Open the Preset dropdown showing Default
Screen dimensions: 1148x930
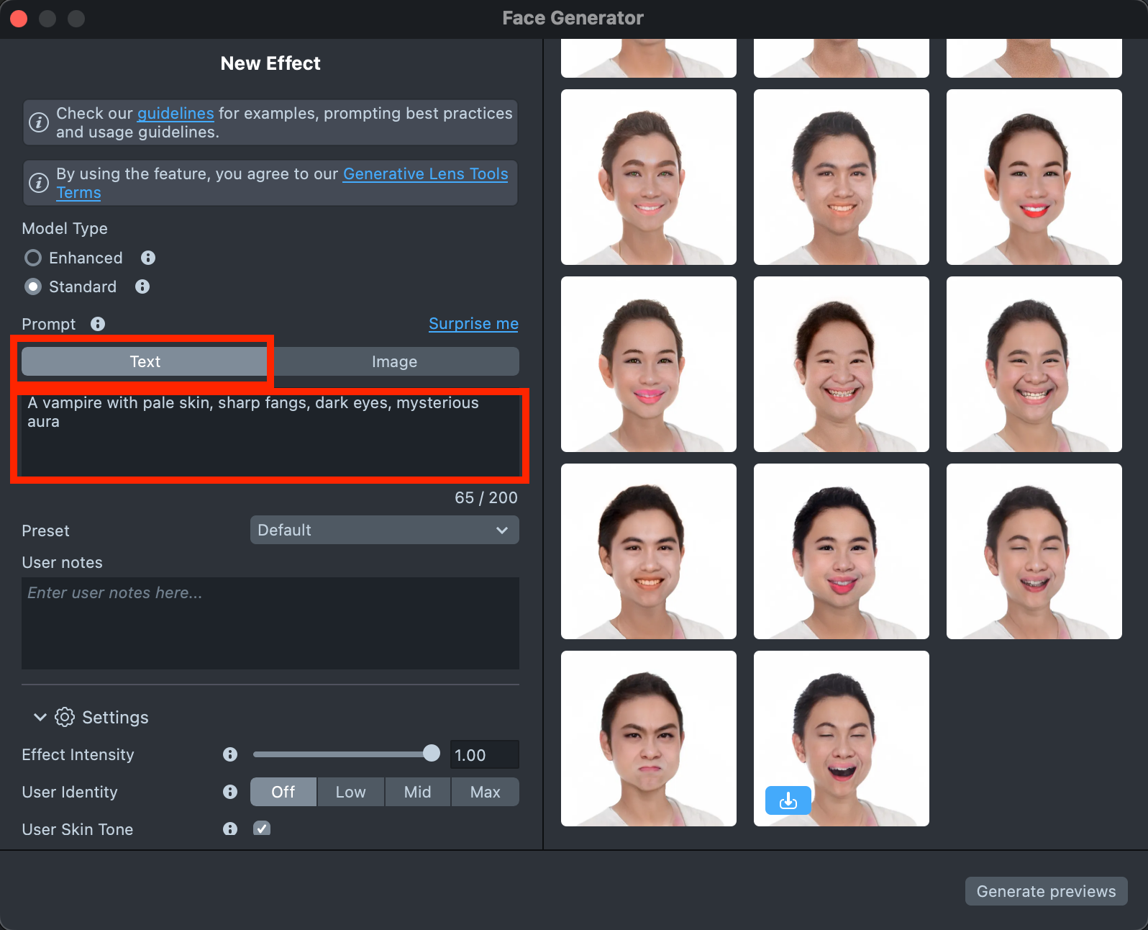[384, 530]
